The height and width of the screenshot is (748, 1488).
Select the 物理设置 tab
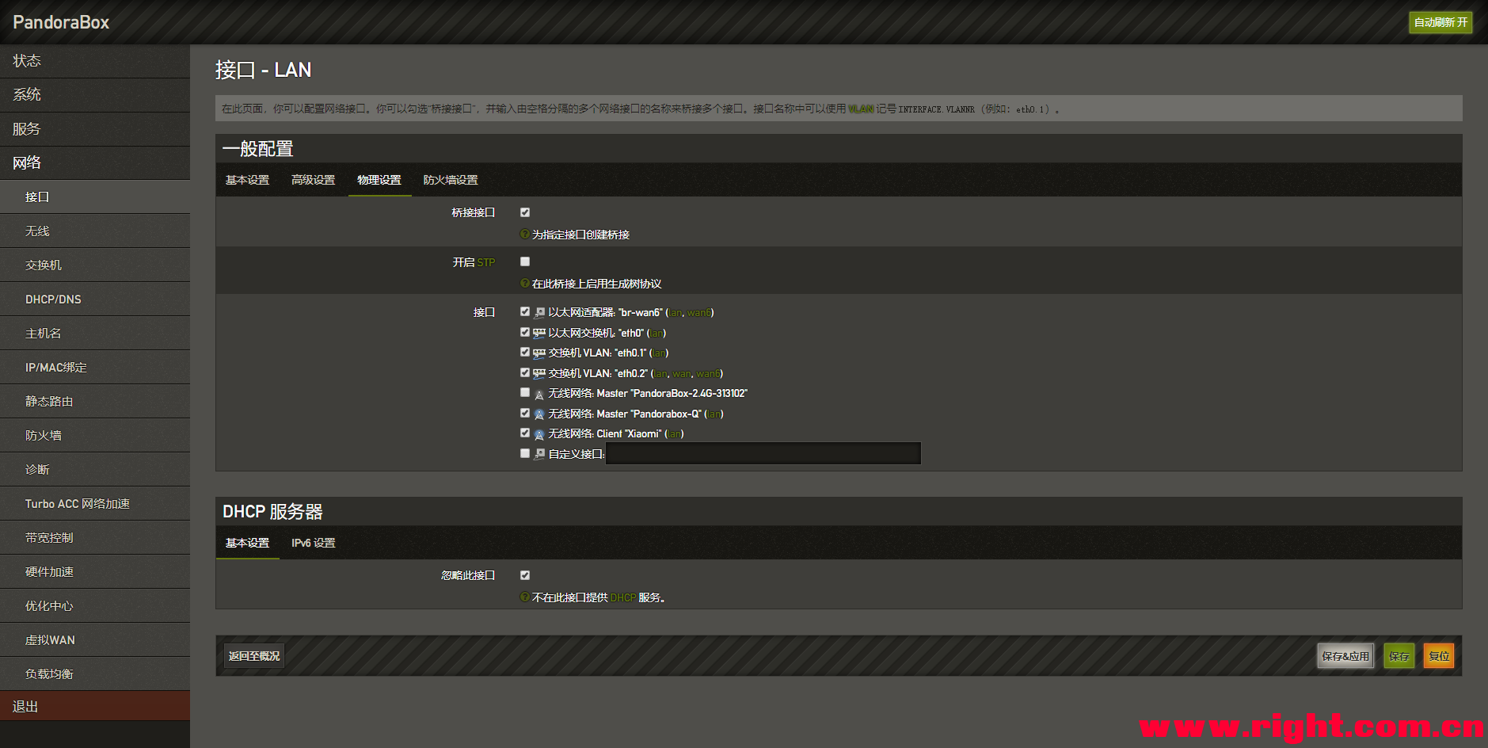point(379,180)
